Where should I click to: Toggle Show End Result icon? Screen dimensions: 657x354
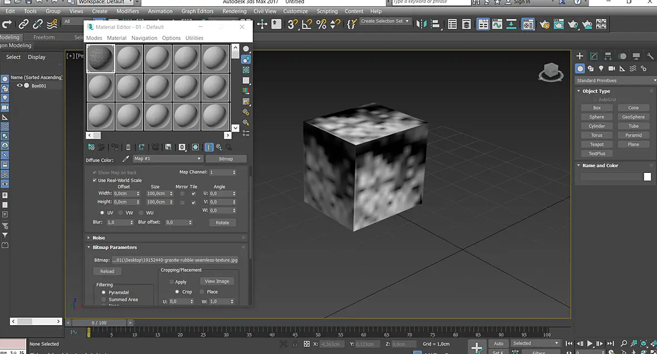pyautogui.click(x=209, y=147)
